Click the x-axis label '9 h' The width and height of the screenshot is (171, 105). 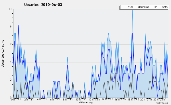point(72,99)
